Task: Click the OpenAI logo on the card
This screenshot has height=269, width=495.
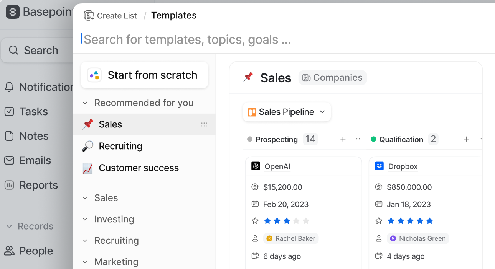Action: [x=256, y=166]
